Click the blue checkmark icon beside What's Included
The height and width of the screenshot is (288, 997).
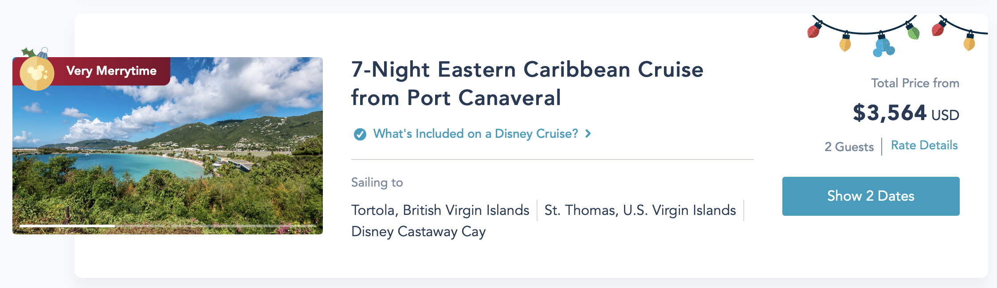[360, 134]
